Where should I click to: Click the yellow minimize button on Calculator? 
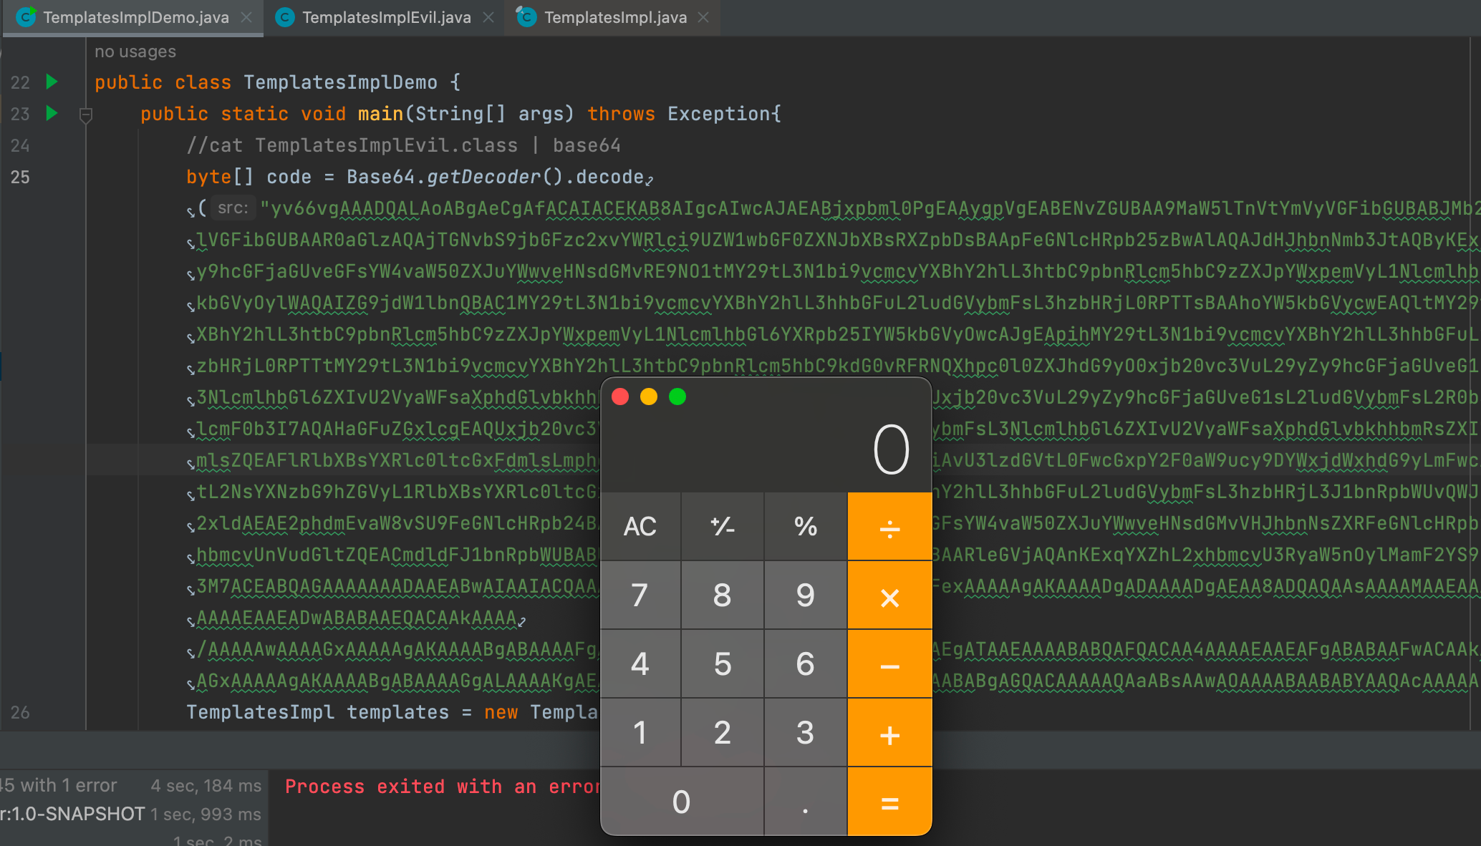649,397
